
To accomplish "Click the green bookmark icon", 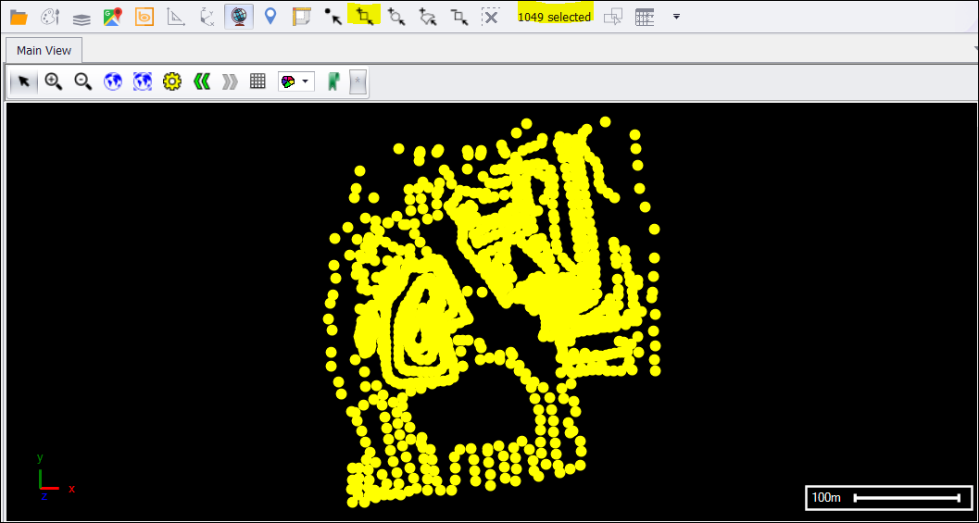I will coord(333,81).
